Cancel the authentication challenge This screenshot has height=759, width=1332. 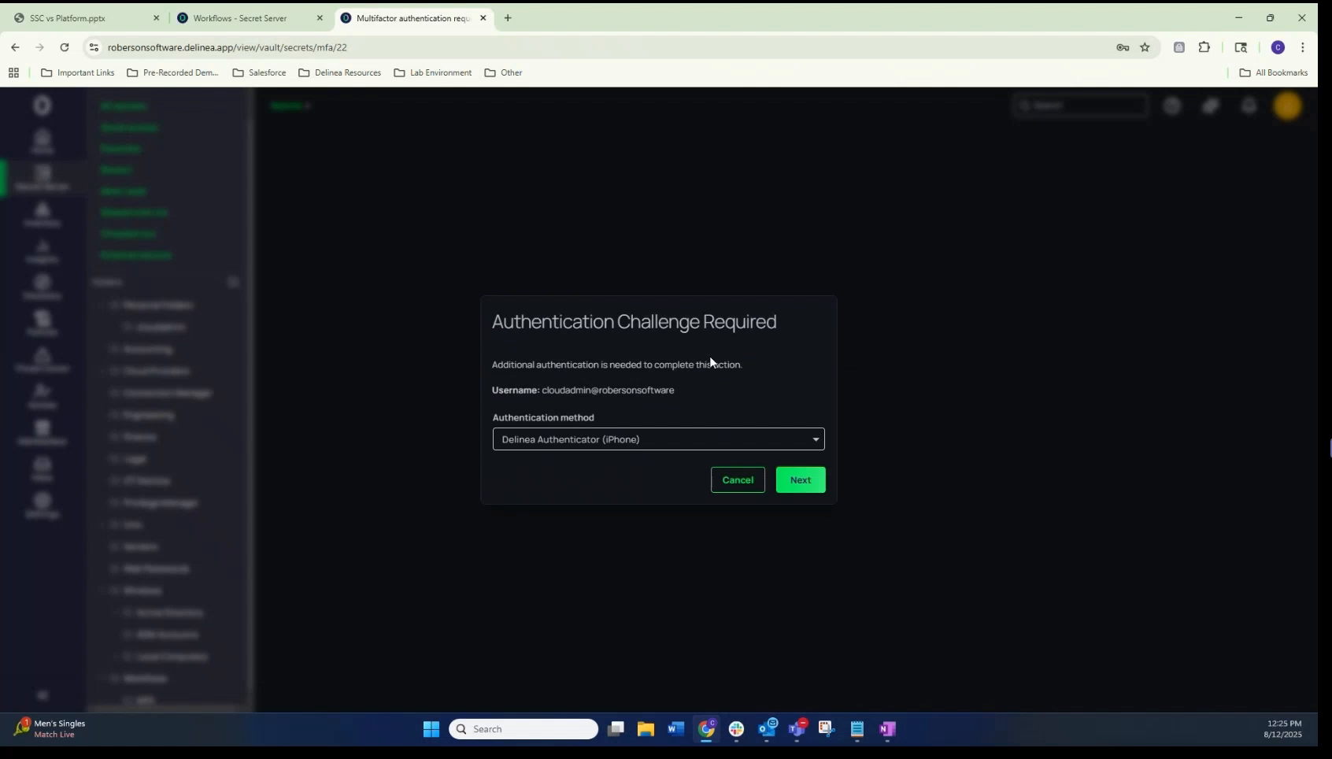pos(737,479)
